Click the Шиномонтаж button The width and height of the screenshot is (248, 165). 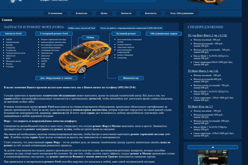coord(131,78)
